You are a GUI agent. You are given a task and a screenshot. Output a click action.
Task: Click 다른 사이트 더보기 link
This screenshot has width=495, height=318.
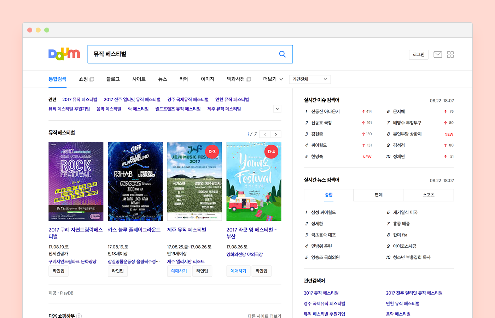pyautogui.click(x=264, y=316)
